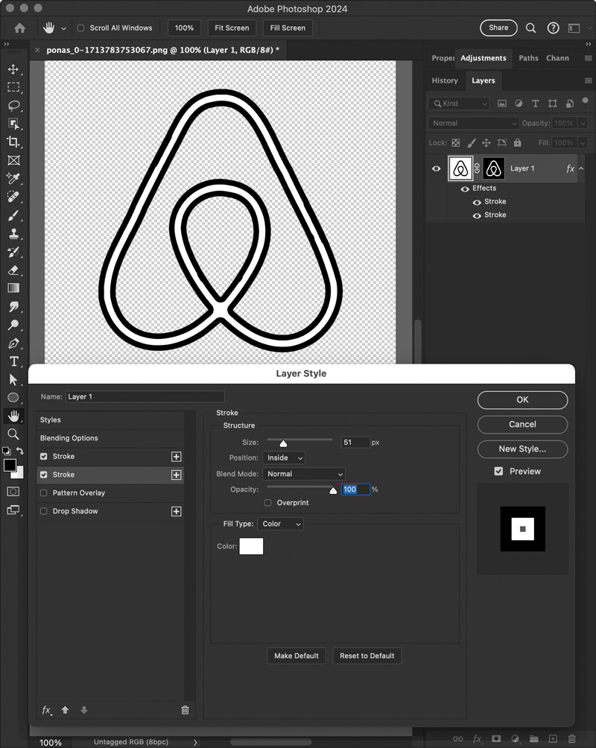This screenshot has width=596, height=748.
Task: Open the stroke Position dropdown
Action: point(284,457)
